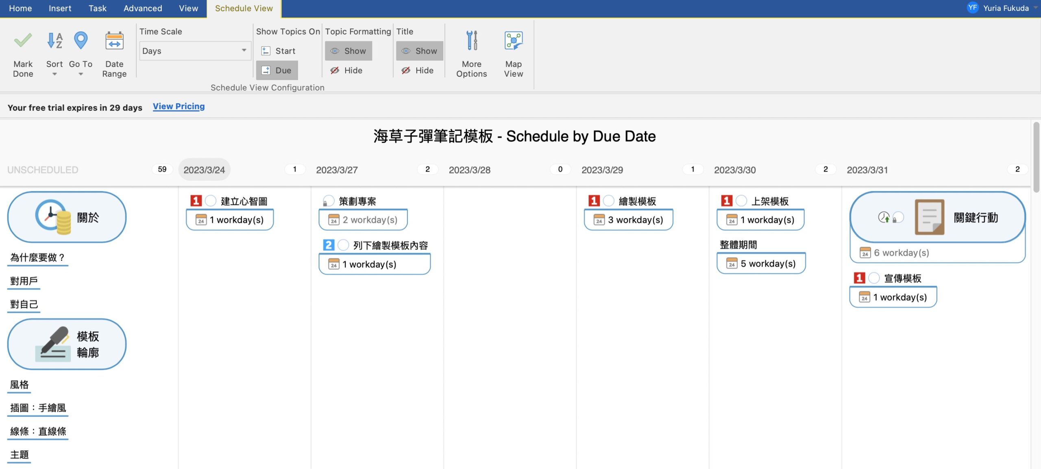Select the 插圖：手繪風 topic
This screenshot has height=469, width=1041.
tap(38, 408)
